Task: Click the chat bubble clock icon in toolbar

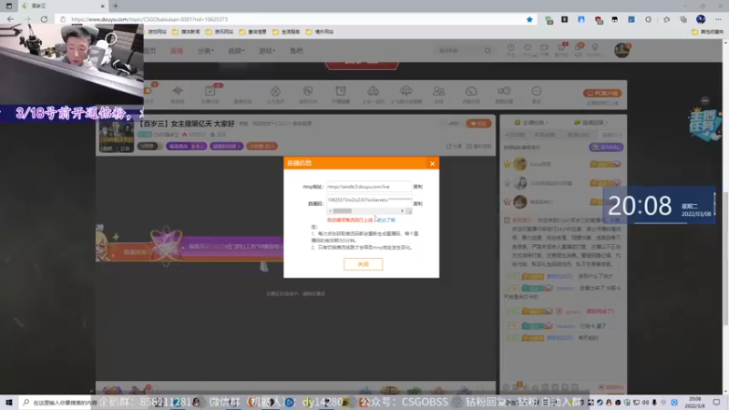Action: (471, 91)
